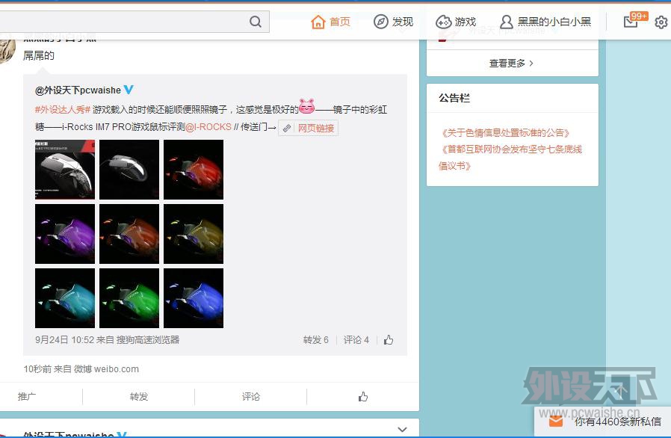Expand 查看更多 in the sidebar
The image size is (671, 438).
click(512, 64)
